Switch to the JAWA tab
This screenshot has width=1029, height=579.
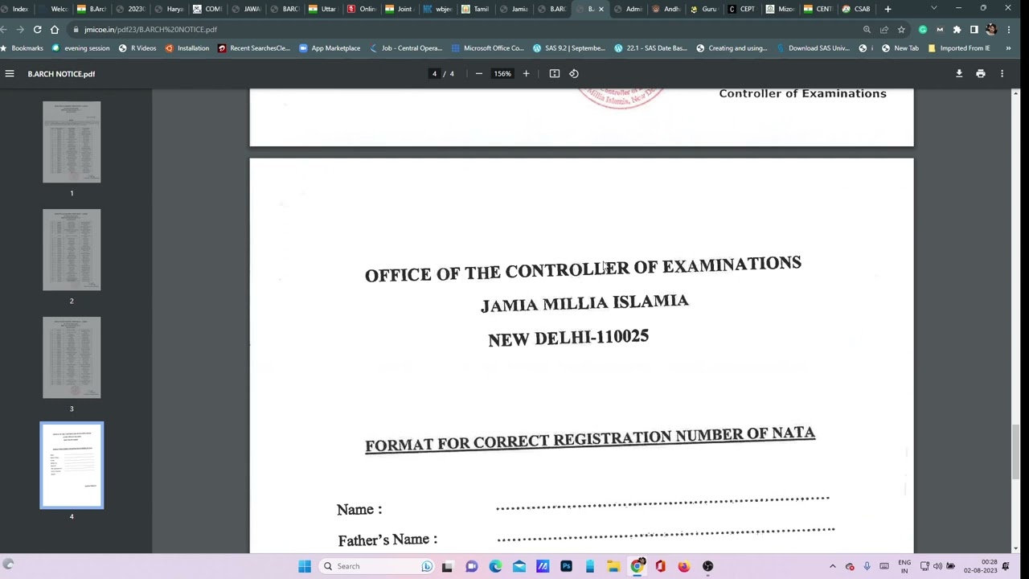[246, 9]
